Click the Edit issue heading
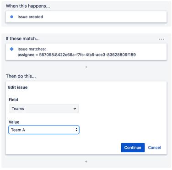The width and height of the screenshot is (172, 170). pyautogui.click(x=18, y=88)
